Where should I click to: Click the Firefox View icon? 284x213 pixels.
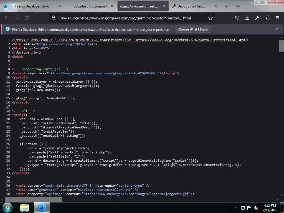point(6,6)
